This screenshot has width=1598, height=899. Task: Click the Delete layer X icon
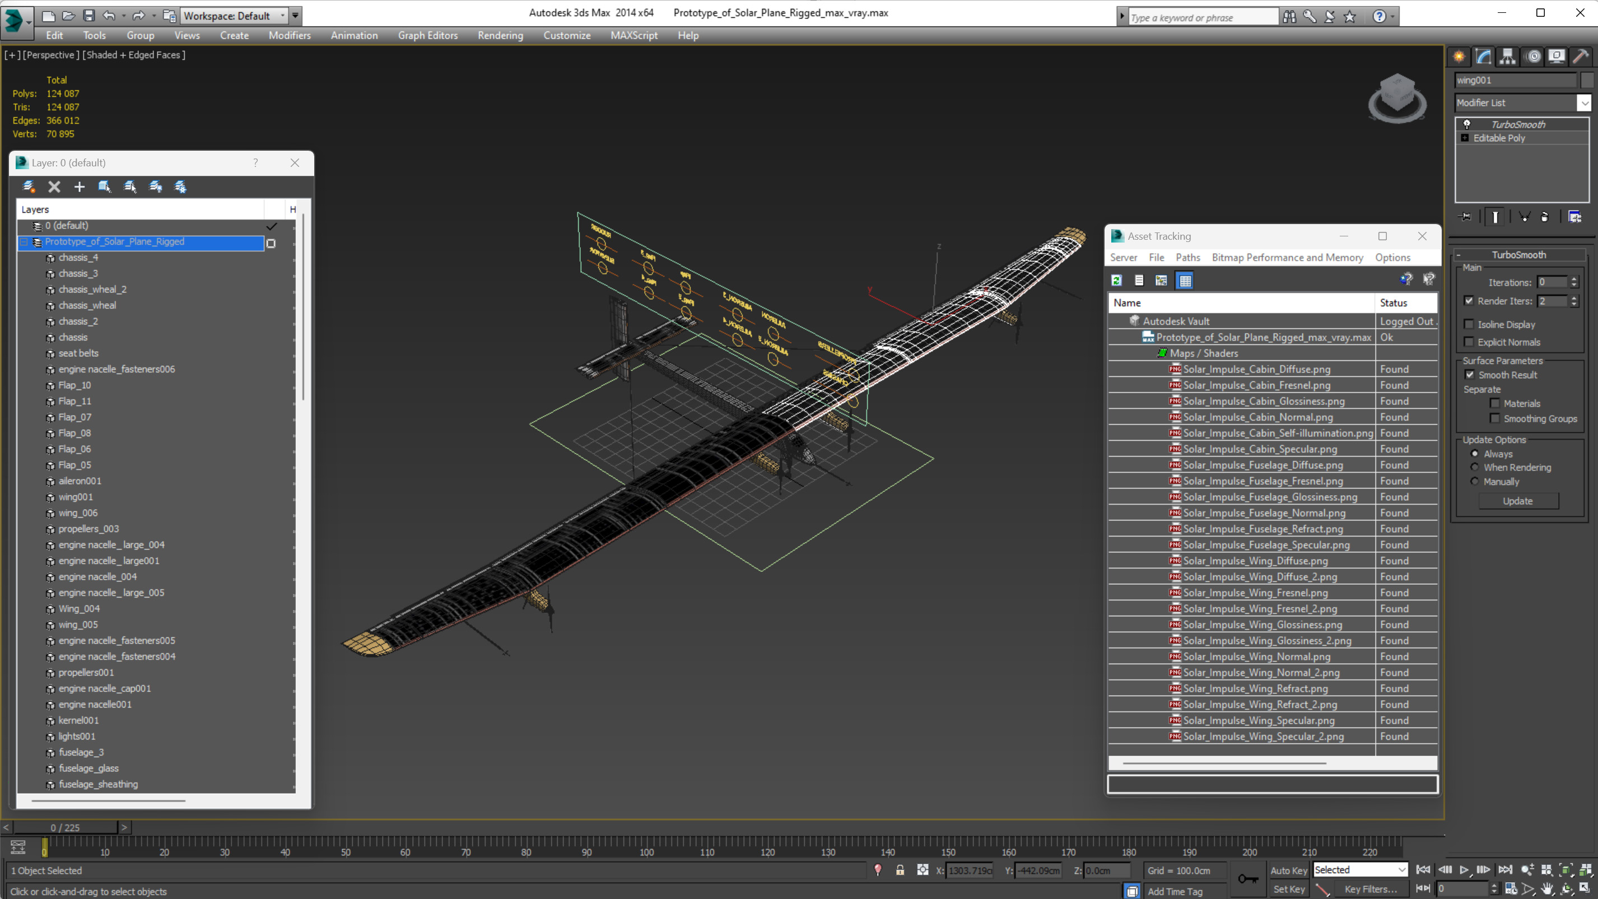point(54,187)
